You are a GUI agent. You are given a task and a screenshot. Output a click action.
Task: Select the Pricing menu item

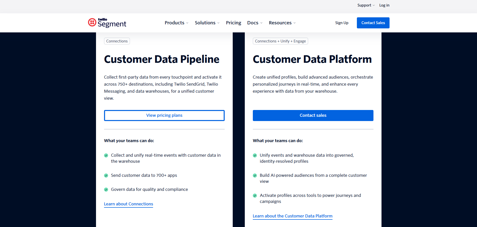(x=233, y=23)
